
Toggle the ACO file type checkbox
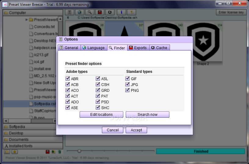click(68, 90)
